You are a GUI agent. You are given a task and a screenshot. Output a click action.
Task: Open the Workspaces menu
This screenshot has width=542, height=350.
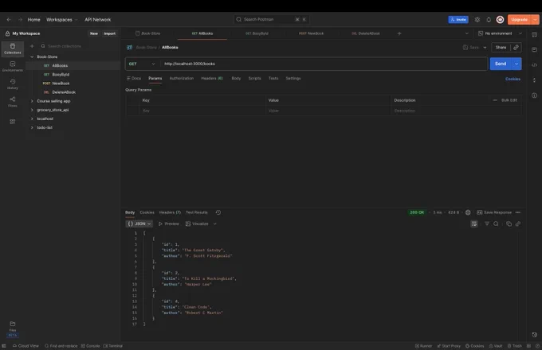click(x=62, y=20)
